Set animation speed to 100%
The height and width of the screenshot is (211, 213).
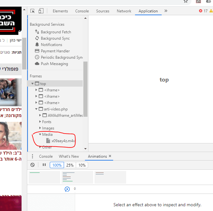(57, 165)
